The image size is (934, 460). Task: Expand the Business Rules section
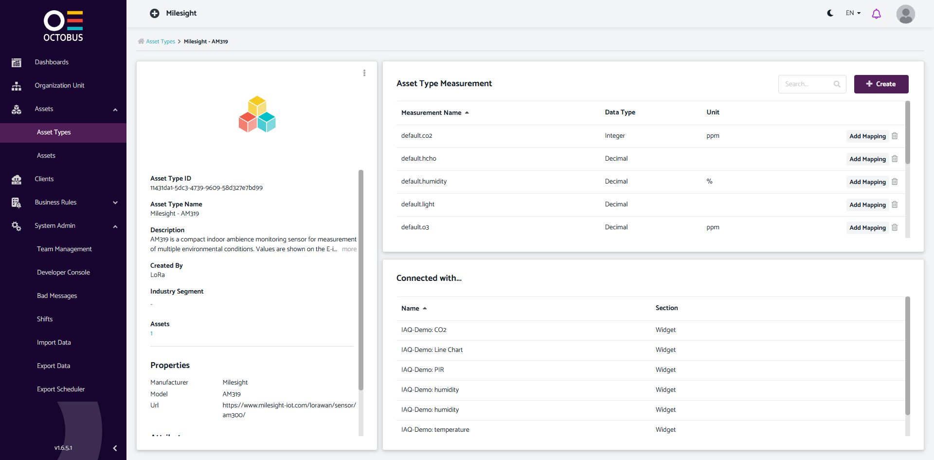point(115,202)
